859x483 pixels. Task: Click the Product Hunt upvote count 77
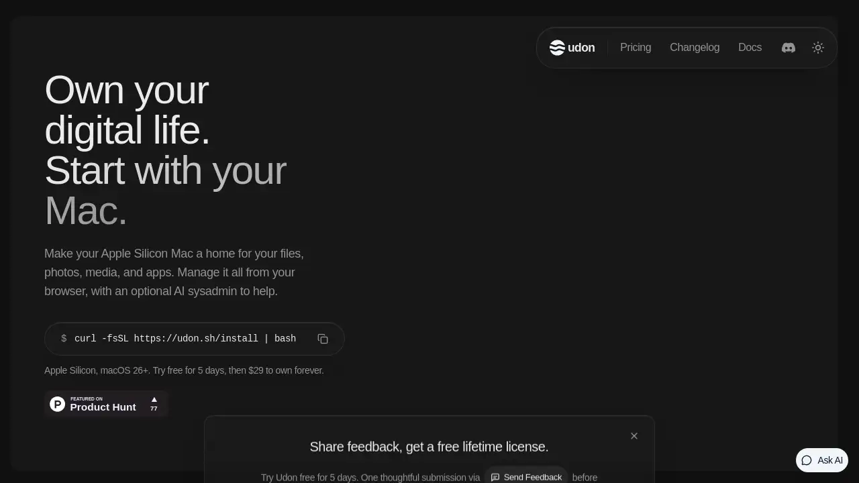[154, 404]
